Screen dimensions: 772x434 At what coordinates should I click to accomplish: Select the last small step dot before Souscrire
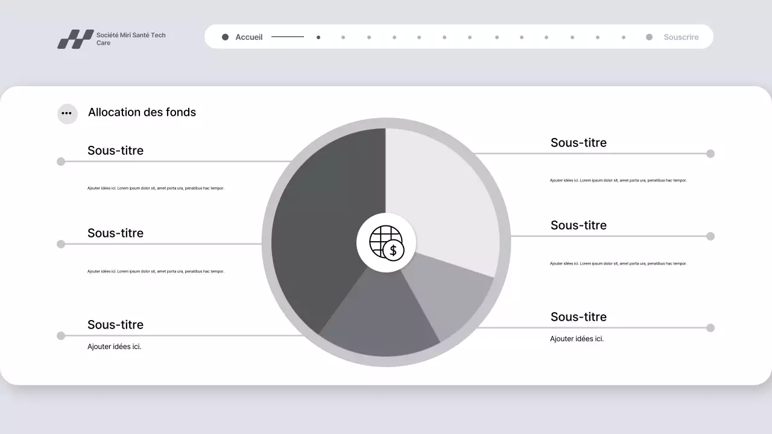(x=624, y=37)
